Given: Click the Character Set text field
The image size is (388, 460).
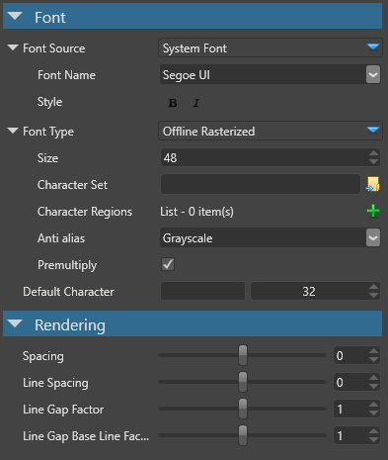Looking at the screenshot, I should pyautogui.click(x=261, y=184).
